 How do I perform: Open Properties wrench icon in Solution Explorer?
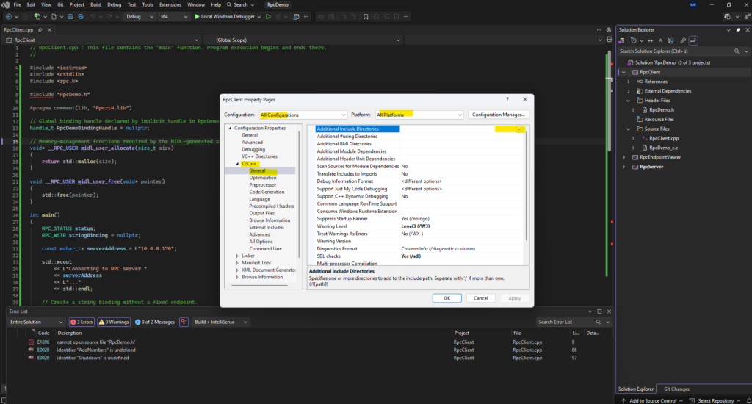[683, 41]
